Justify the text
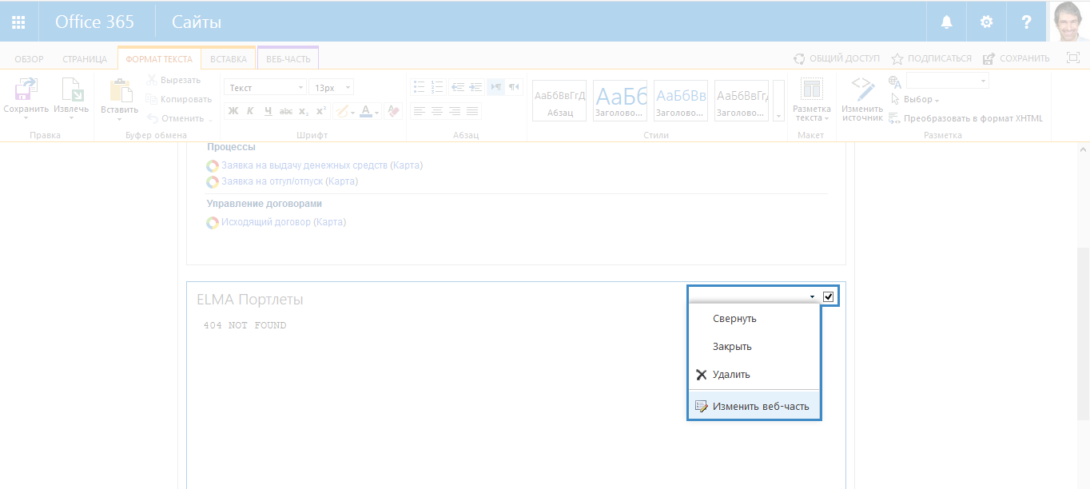This screenshot has width=1090, height=489. click(472, 111)
